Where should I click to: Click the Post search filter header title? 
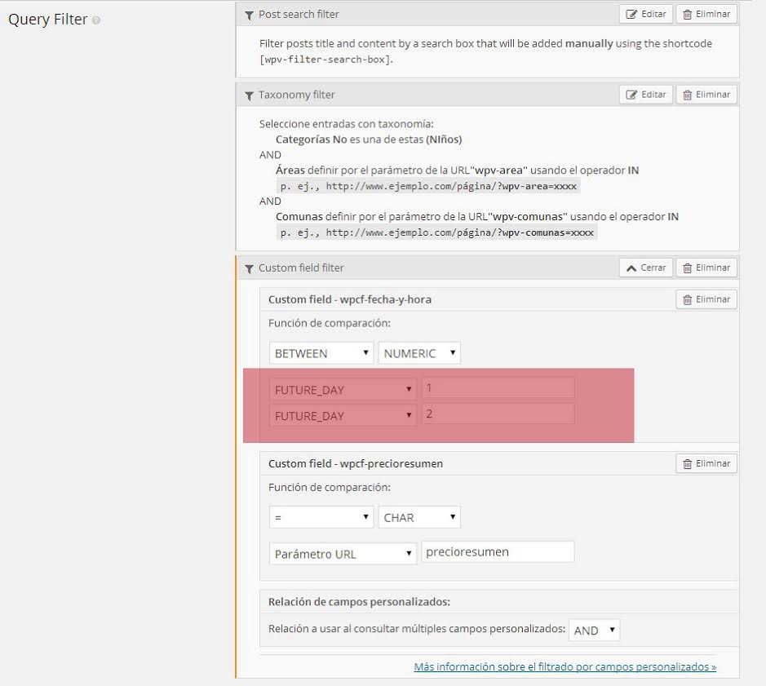pyautogui.click(x=299, y=15)
